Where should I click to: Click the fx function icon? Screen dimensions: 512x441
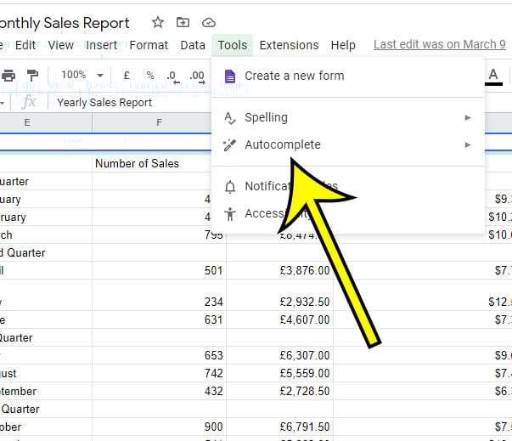[x=29, y=102]
